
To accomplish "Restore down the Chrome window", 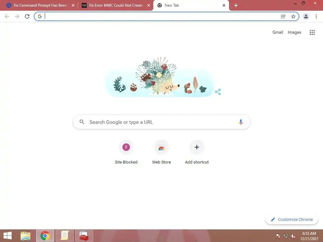I will (x=303, y=3).
